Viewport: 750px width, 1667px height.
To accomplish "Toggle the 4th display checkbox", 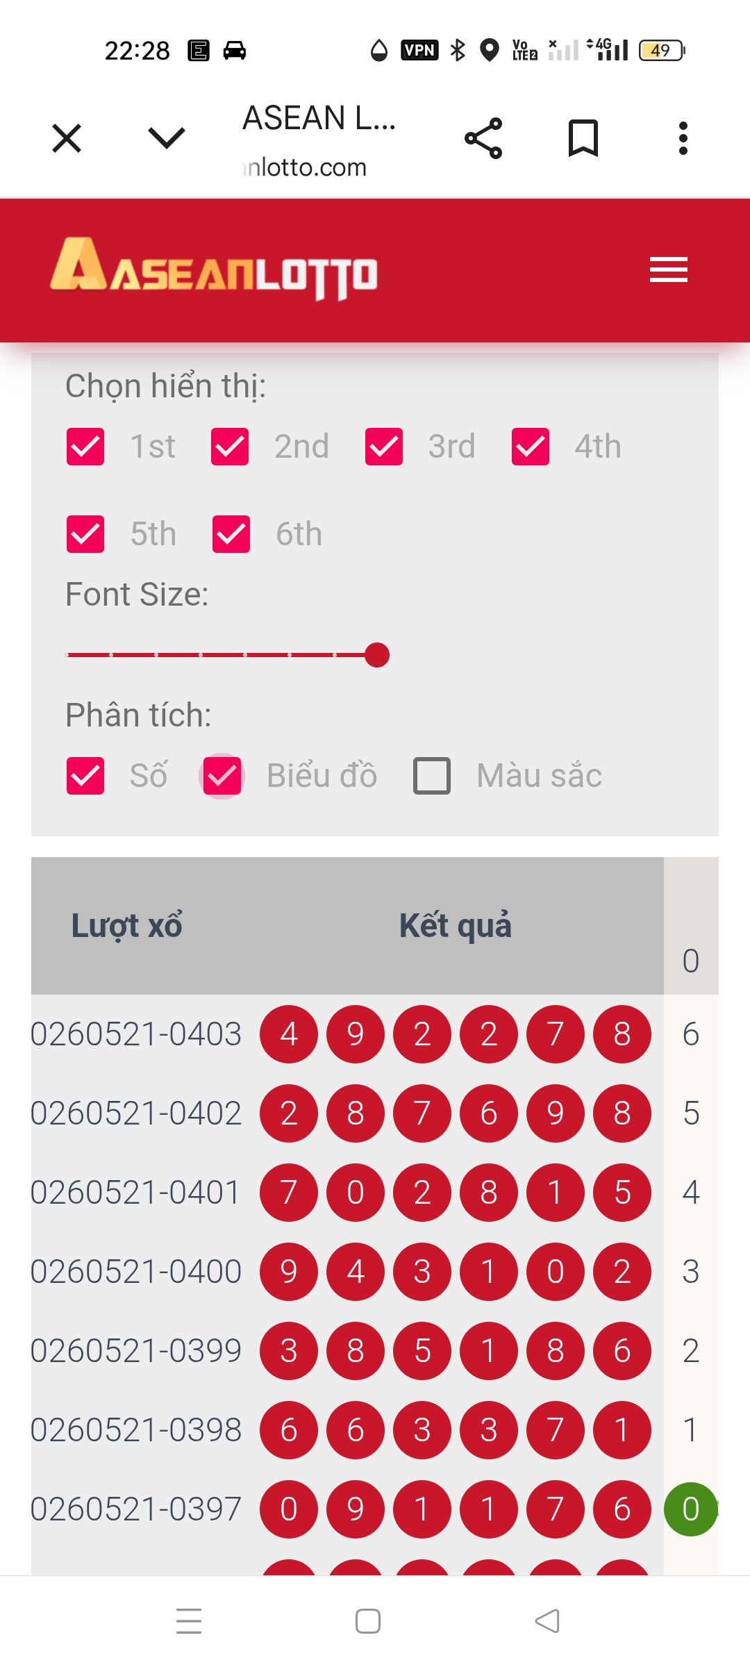I will tap(531, 447).
